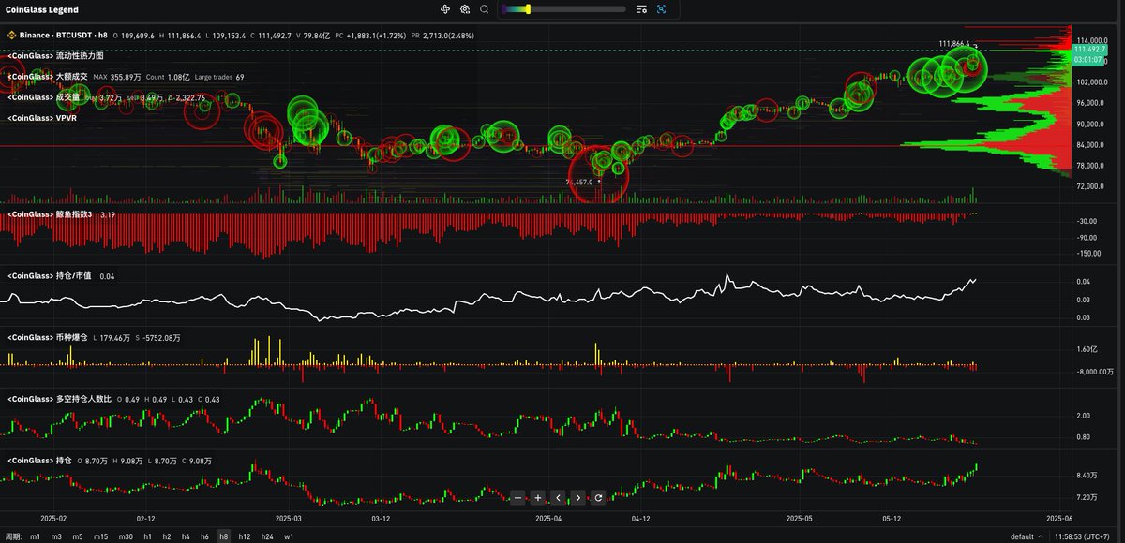Move chart right with the right arrow button

click(x=577, y=497)
